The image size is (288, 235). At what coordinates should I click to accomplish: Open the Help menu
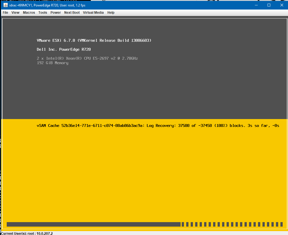111,12
